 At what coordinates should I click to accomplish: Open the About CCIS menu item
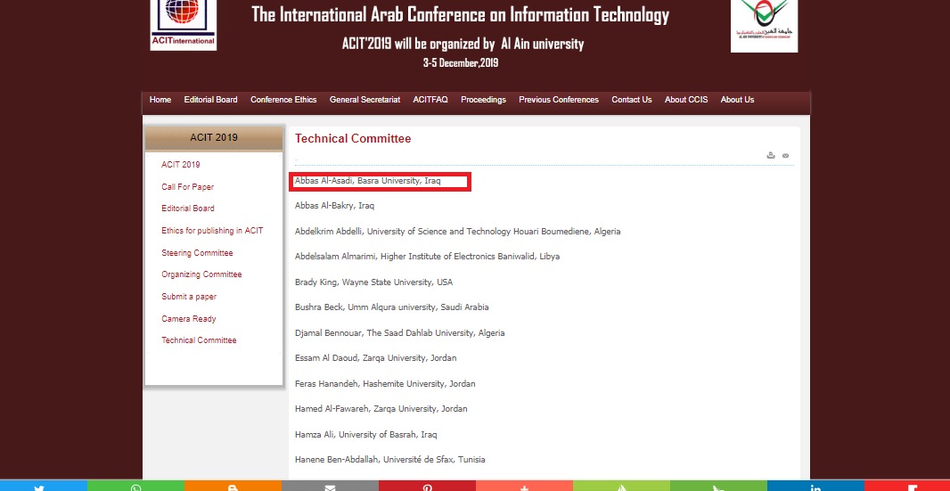686,100
